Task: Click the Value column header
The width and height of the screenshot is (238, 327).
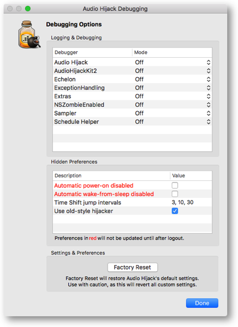Action: click(x=191, y=175)
